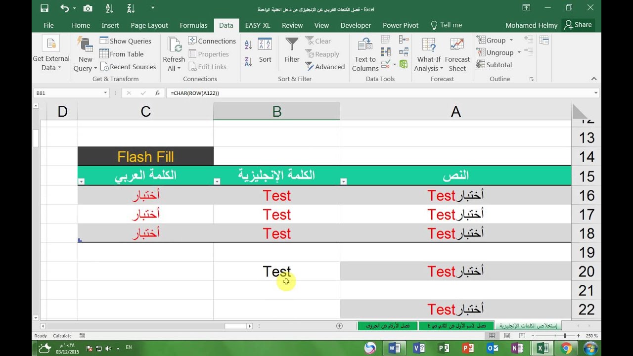Open the File tab
Screen dimensions: 633x356
point(48,25)
